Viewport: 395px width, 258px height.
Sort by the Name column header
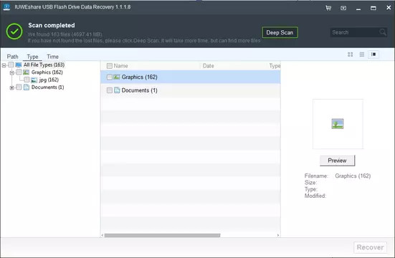(x=120, y=66)
